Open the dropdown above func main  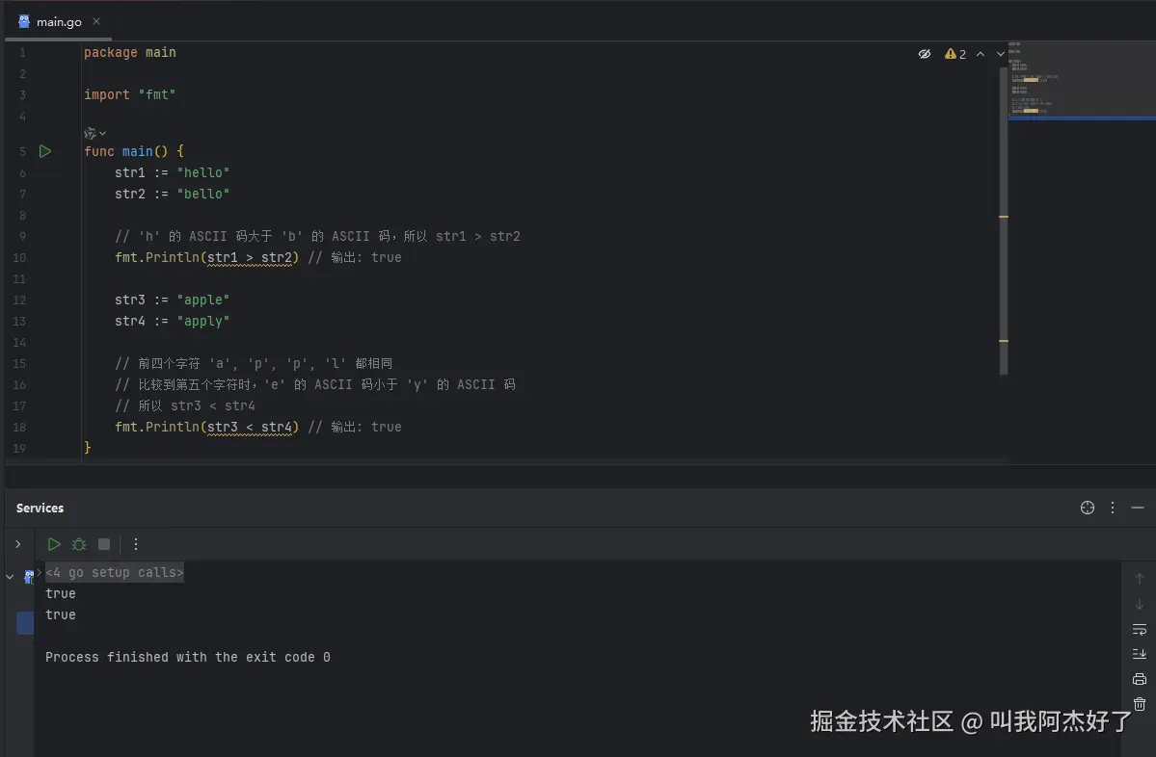pyautogui.click(x=95, y=133)
